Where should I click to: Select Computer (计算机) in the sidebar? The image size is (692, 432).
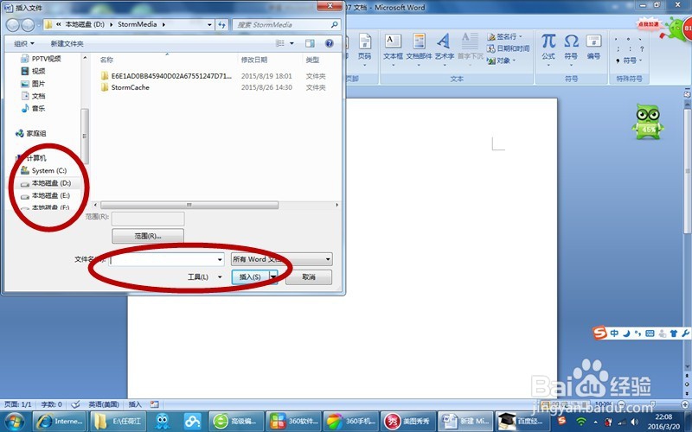coord(35,158)
